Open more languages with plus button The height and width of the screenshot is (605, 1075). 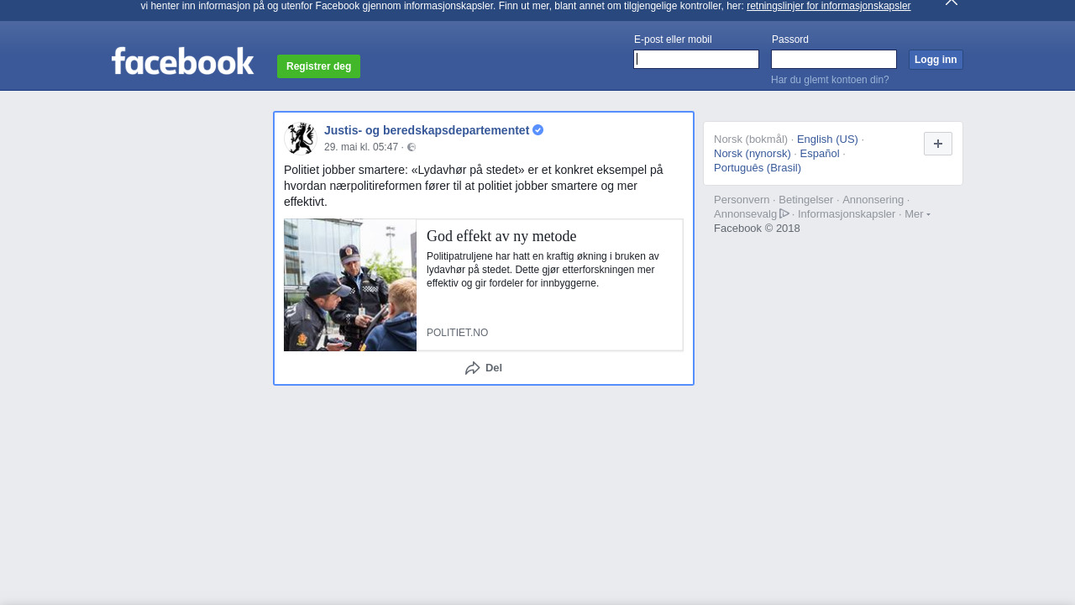(937, 144)
